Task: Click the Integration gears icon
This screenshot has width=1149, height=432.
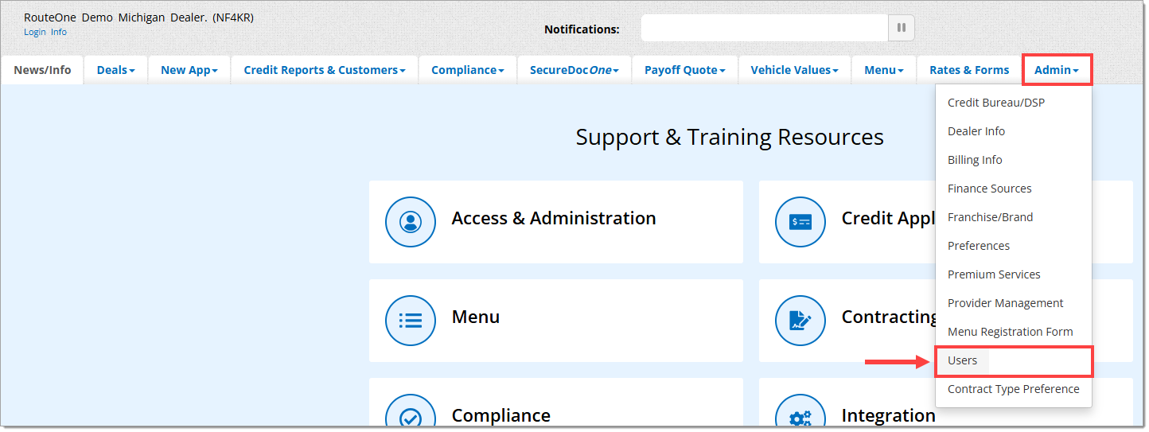Action: pyautogui.click(x=800, y=417)
